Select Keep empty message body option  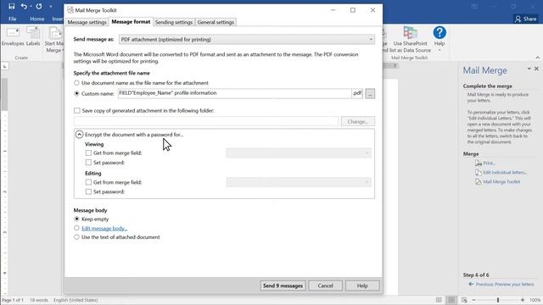[76, 219]
